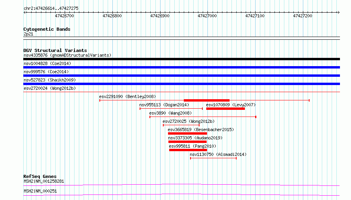The height and width of the screenshot is (200, 351).
Task: Click ruler position 47427100
Action: [x=255, y=16]
